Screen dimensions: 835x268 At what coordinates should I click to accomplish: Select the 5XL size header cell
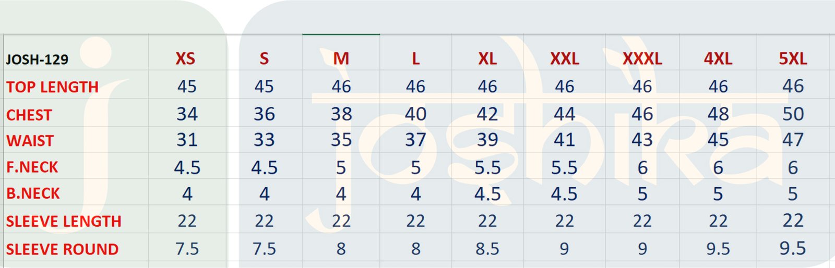[792, 58]
